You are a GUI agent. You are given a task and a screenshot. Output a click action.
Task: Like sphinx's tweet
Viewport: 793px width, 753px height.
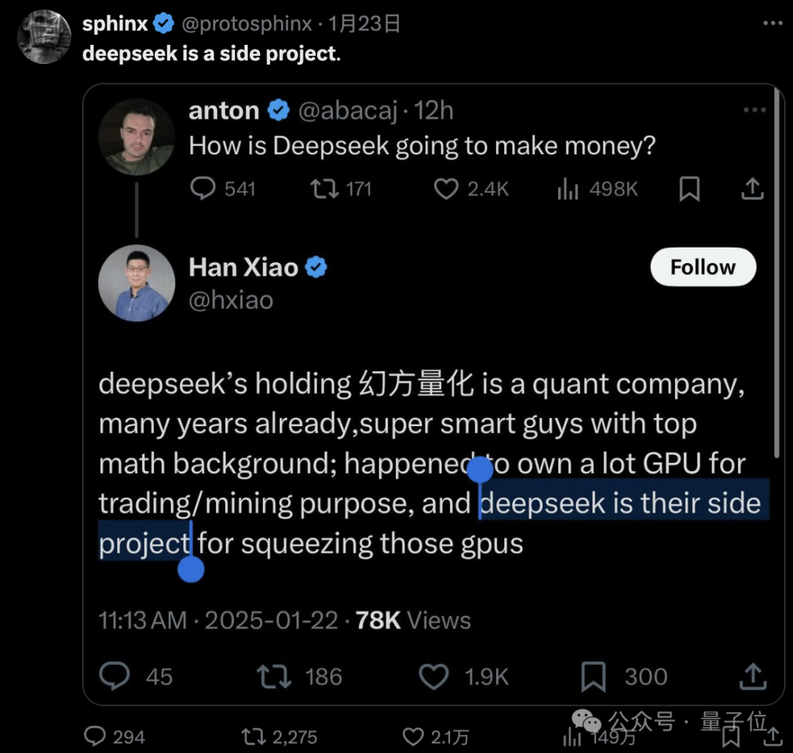point(412,737)
